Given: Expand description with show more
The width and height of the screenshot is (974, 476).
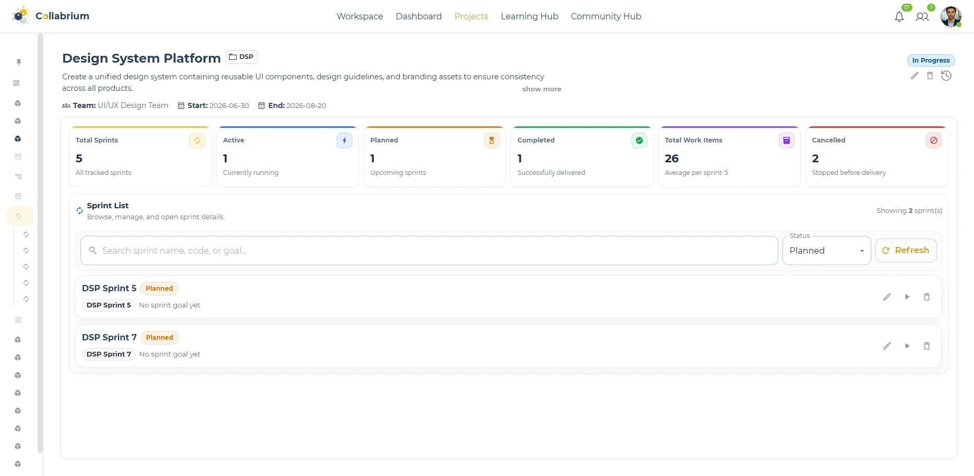Looking at the screenshot, I should [542, 89].
